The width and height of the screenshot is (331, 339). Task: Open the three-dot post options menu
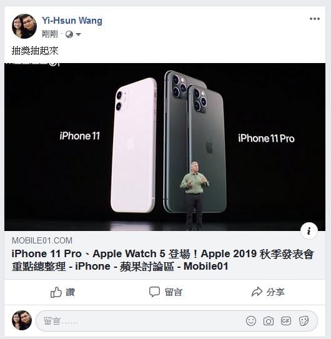(314, 19)
